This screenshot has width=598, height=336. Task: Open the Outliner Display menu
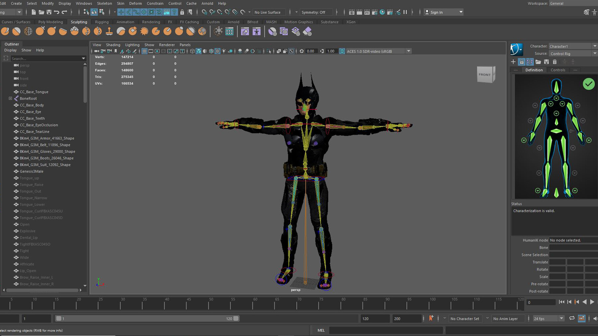10,50
